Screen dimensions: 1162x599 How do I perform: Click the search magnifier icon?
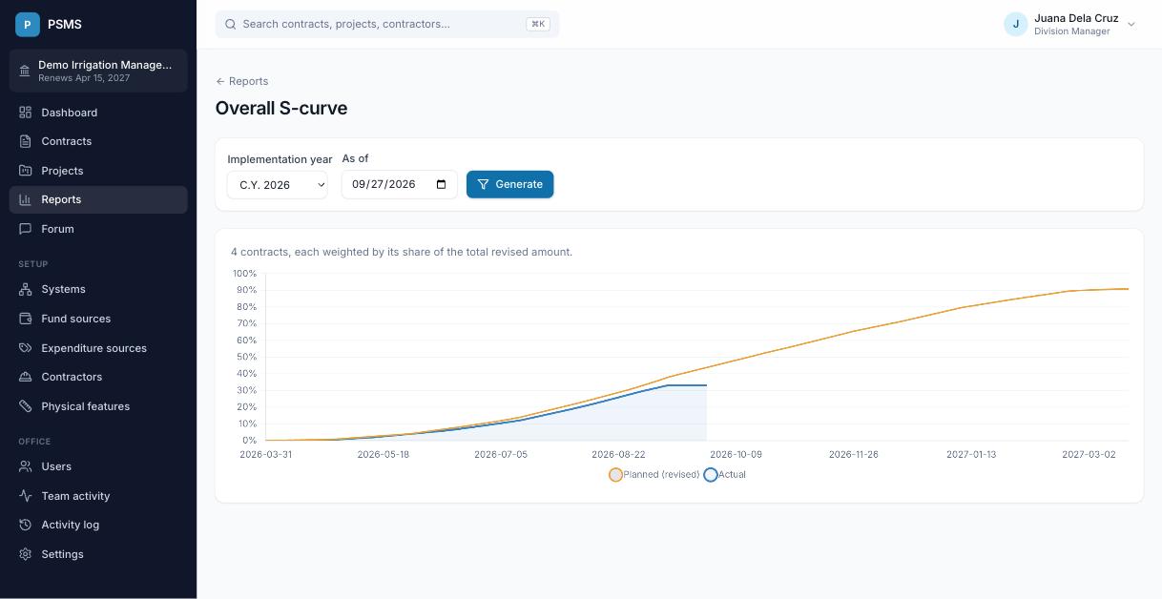[230, 24]
